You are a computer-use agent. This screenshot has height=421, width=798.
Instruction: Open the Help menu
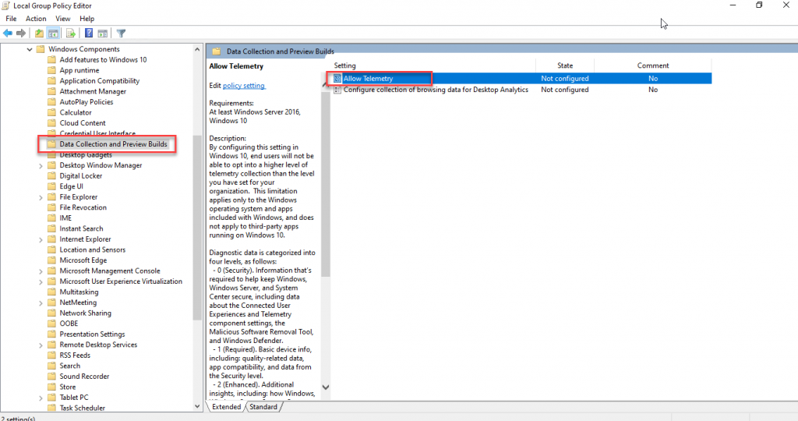[87, 19]
